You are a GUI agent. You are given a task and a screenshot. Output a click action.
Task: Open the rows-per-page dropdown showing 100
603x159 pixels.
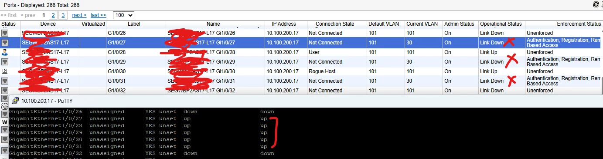pyautogui.click(x=123, y=15)
